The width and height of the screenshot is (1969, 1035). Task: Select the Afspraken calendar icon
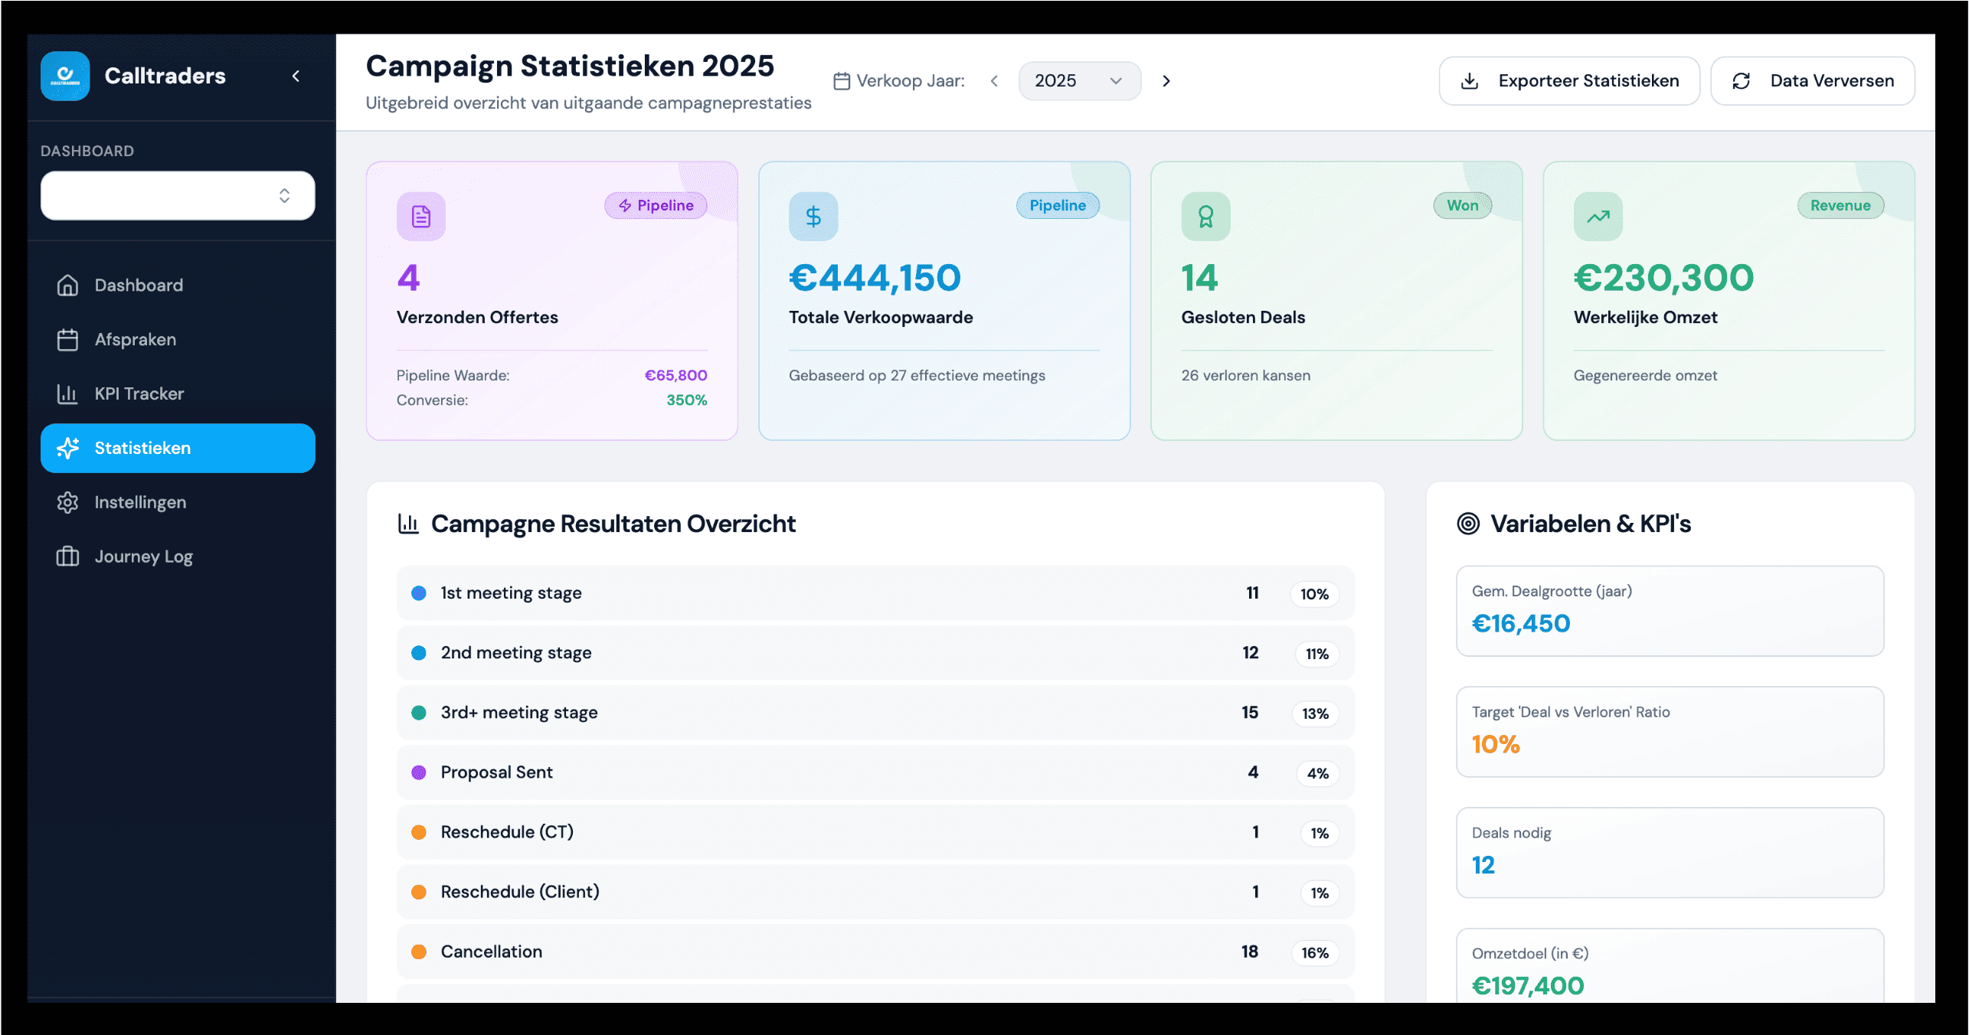(67, 339)
